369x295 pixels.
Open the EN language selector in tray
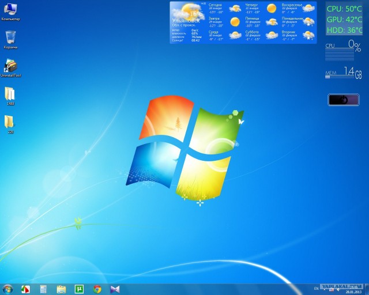[315, 288]
